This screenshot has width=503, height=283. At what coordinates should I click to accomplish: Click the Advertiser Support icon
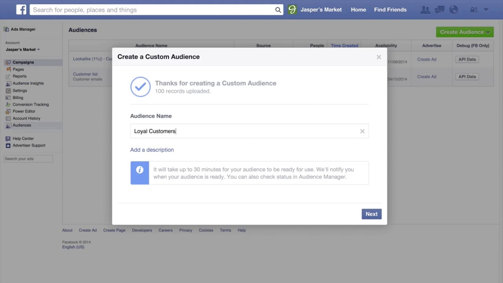[8, 145]
